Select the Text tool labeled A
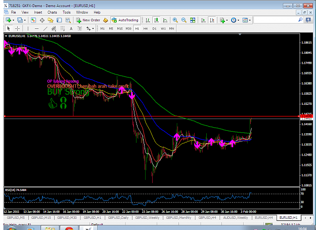Viewport: 316px width, 230px height. [x=71, y=29]
